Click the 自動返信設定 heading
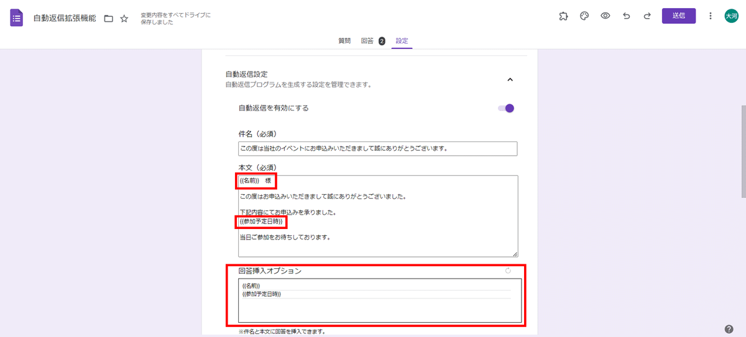746x337 pixels. coord(247,74)
